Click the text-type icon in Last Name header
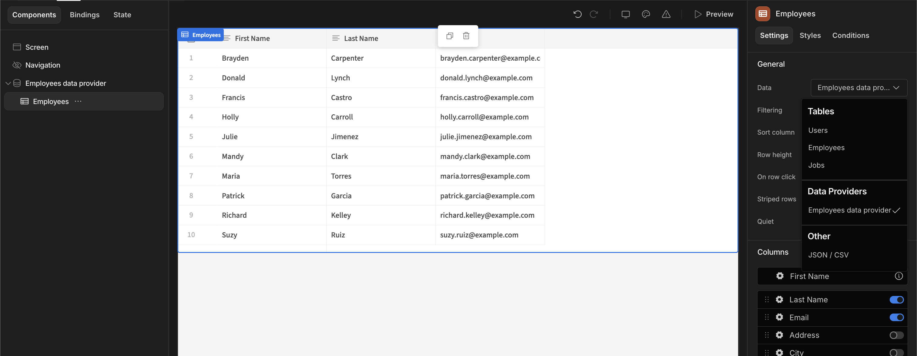 pyautogui.click(x=335, y=38)
